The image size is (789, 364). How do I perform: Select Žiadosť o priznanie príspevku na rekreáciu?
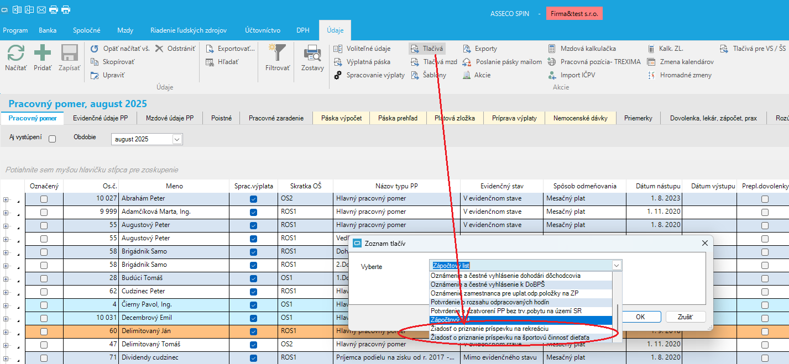[489, 329]
